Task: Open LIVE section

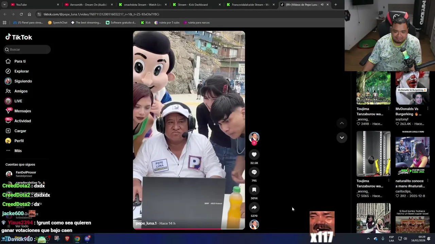Action: (18, 101)
